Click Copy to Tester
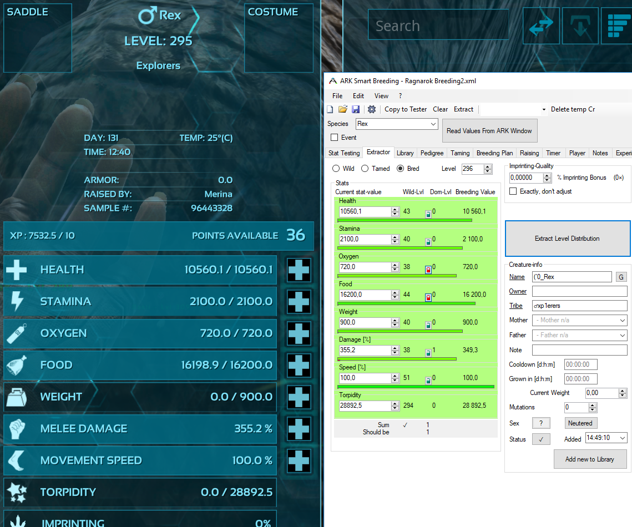The width and height of the screenshot is (632, 527). point(406,109)
